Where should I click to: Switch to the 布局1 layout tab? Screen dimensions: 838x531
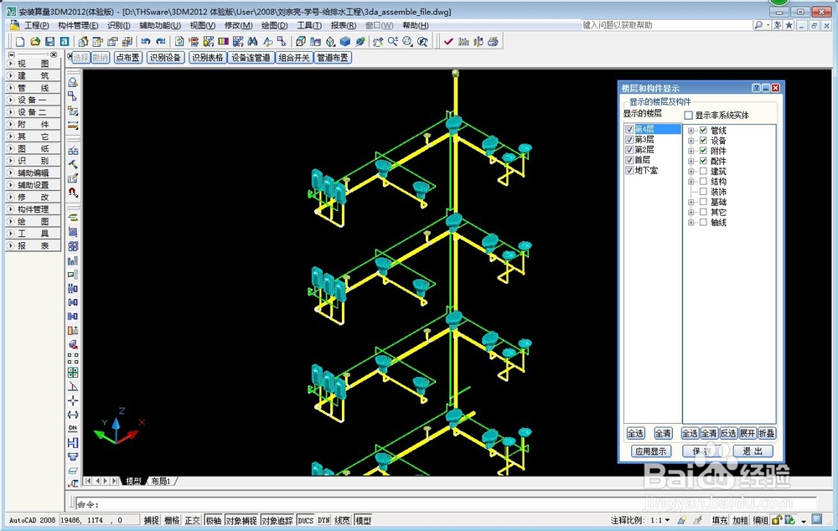(x=161, y=482)
